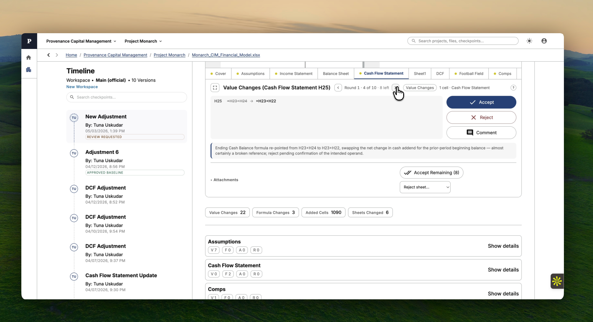
Task: Click the New Adjustment TU avatar marker
Action: coord(74,118)
